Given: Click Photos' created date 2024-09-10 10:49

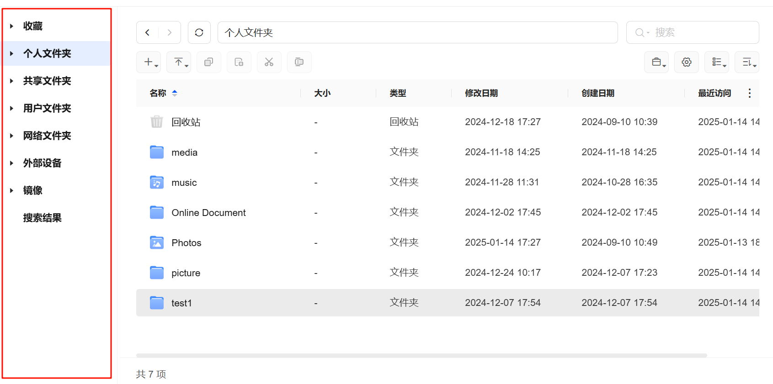Looking at the screenshot, I should (619, 242).
